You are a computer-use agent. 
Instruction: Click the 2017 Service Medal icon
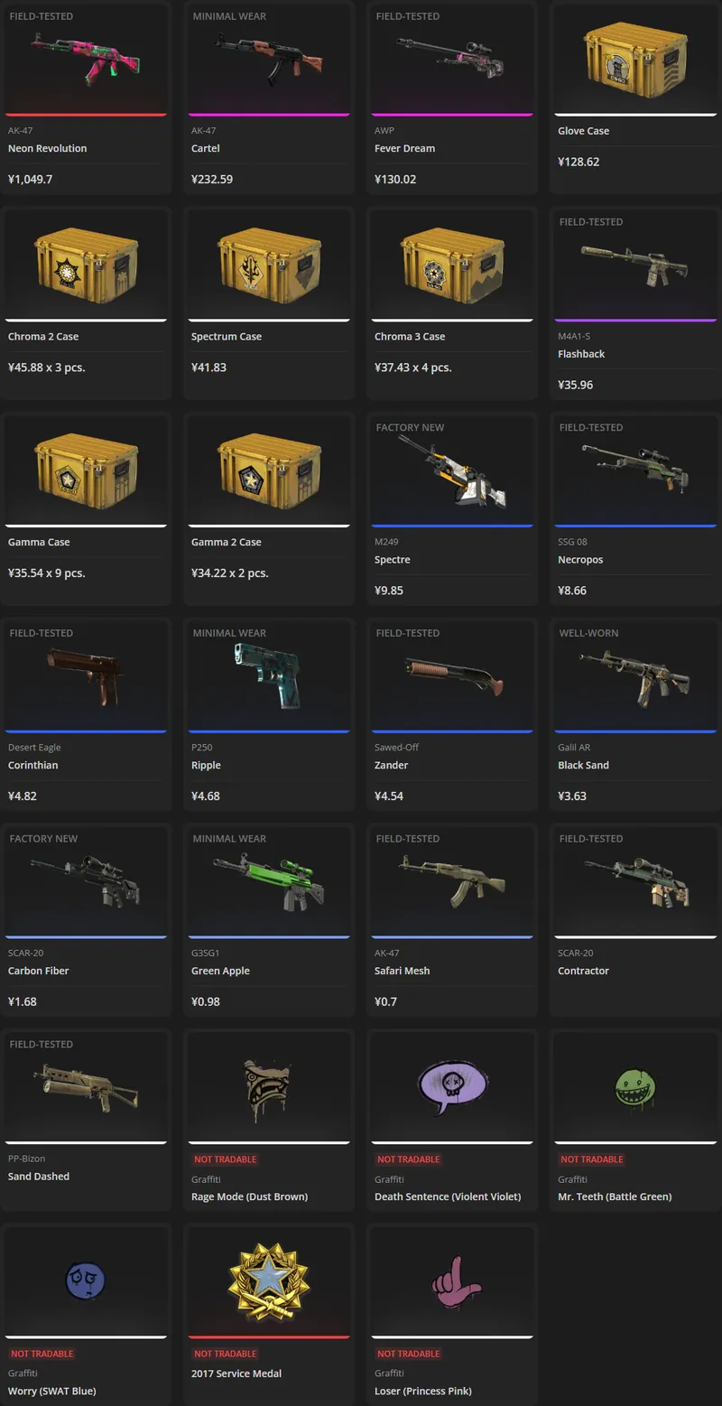point(268,1281)
